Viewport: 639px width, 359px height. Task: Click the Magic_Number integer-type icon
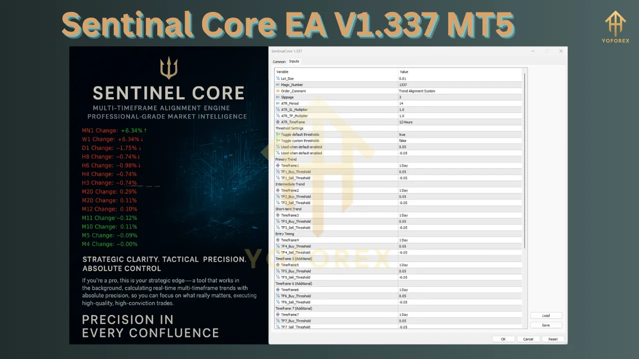pos(278,85)
